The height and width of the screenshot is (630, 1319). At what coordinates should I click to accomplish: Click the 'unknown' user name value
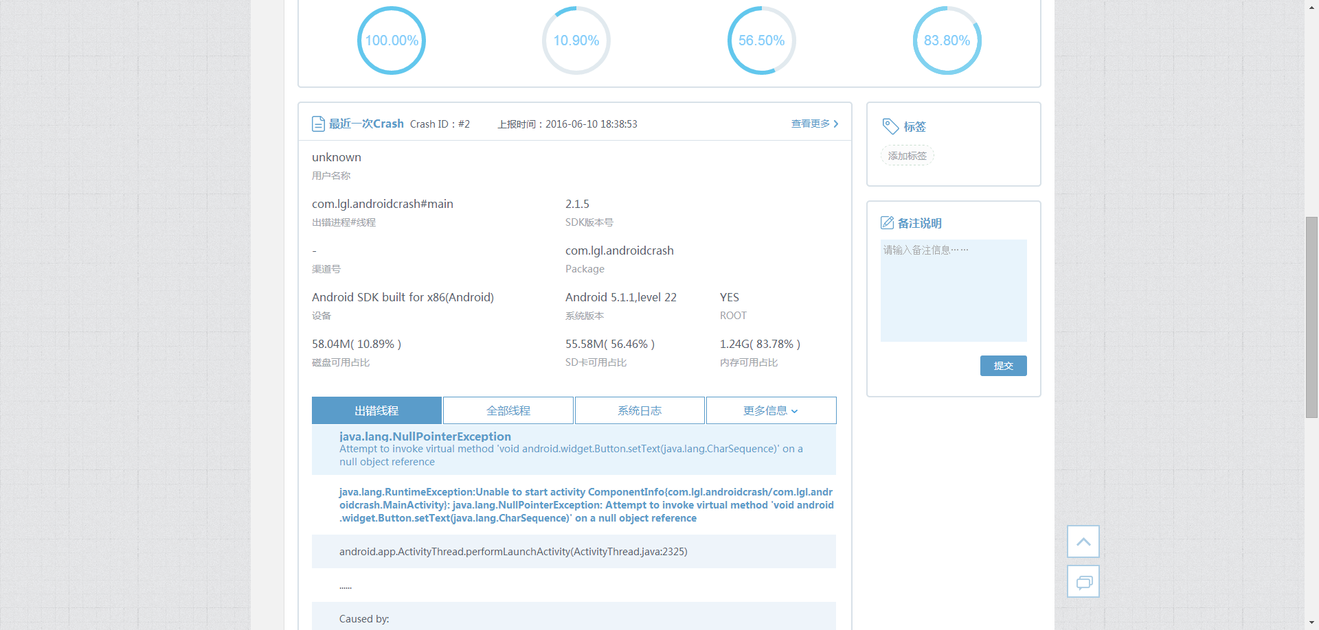click(337, 157)
